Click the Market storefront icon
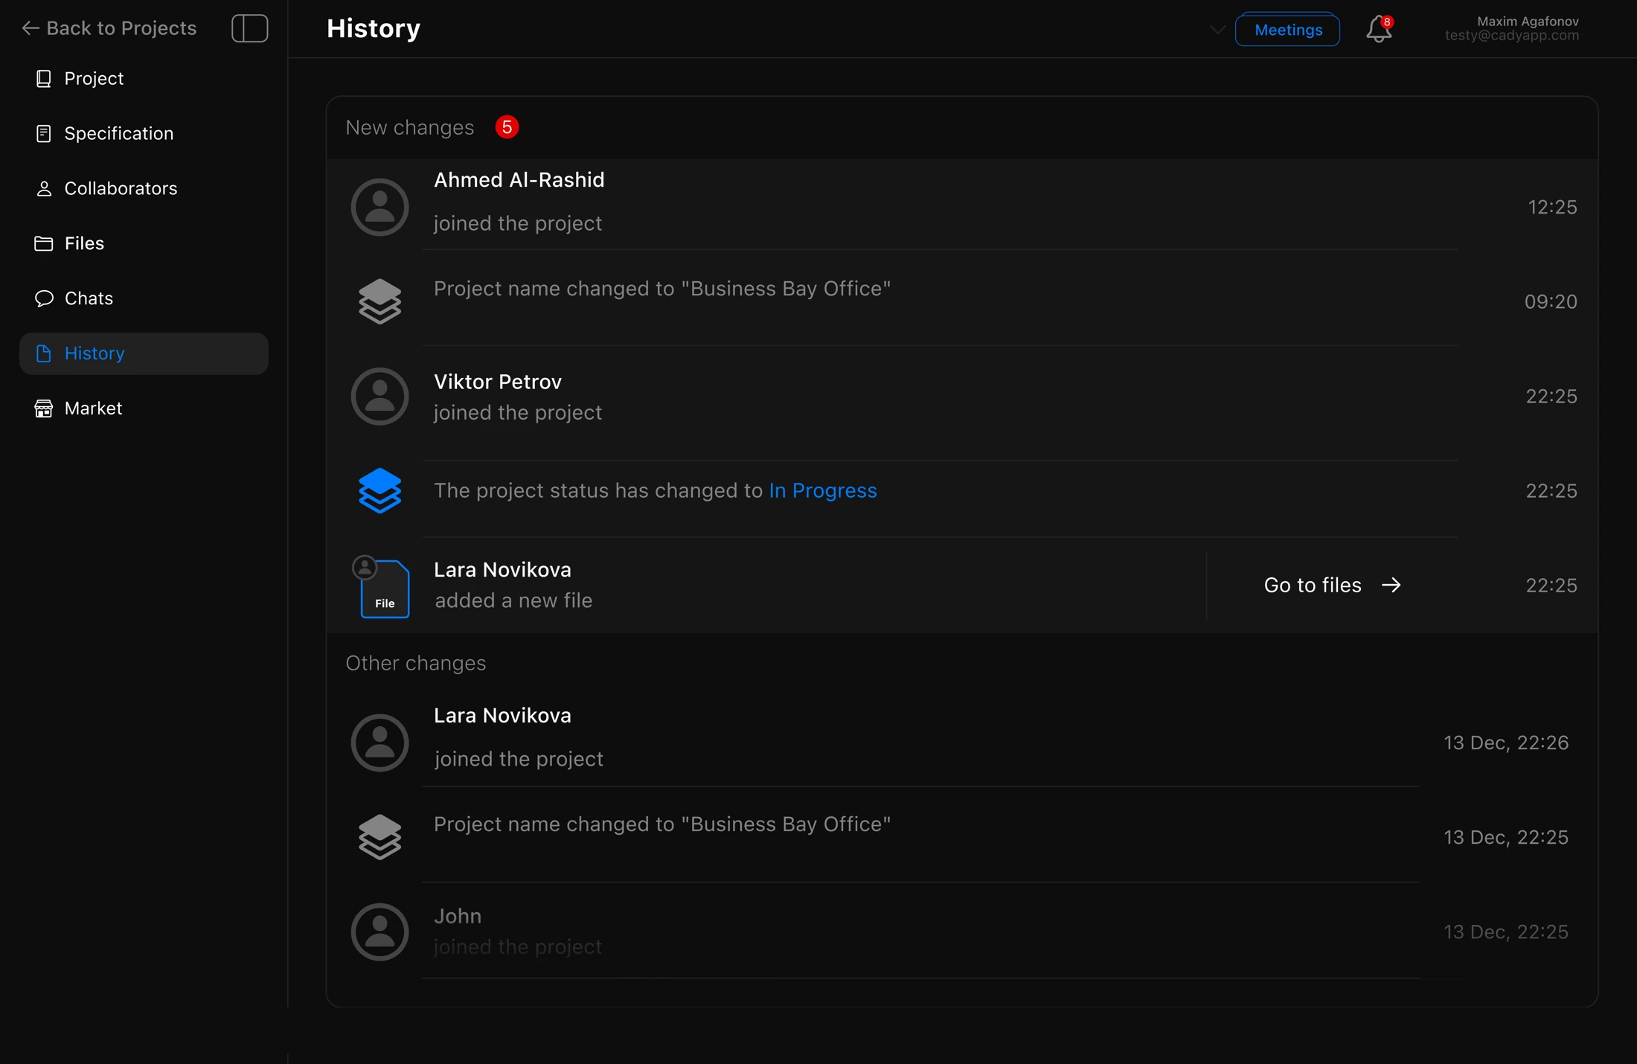This screenshot has width=1637, height=1064. tap(44, 409)
